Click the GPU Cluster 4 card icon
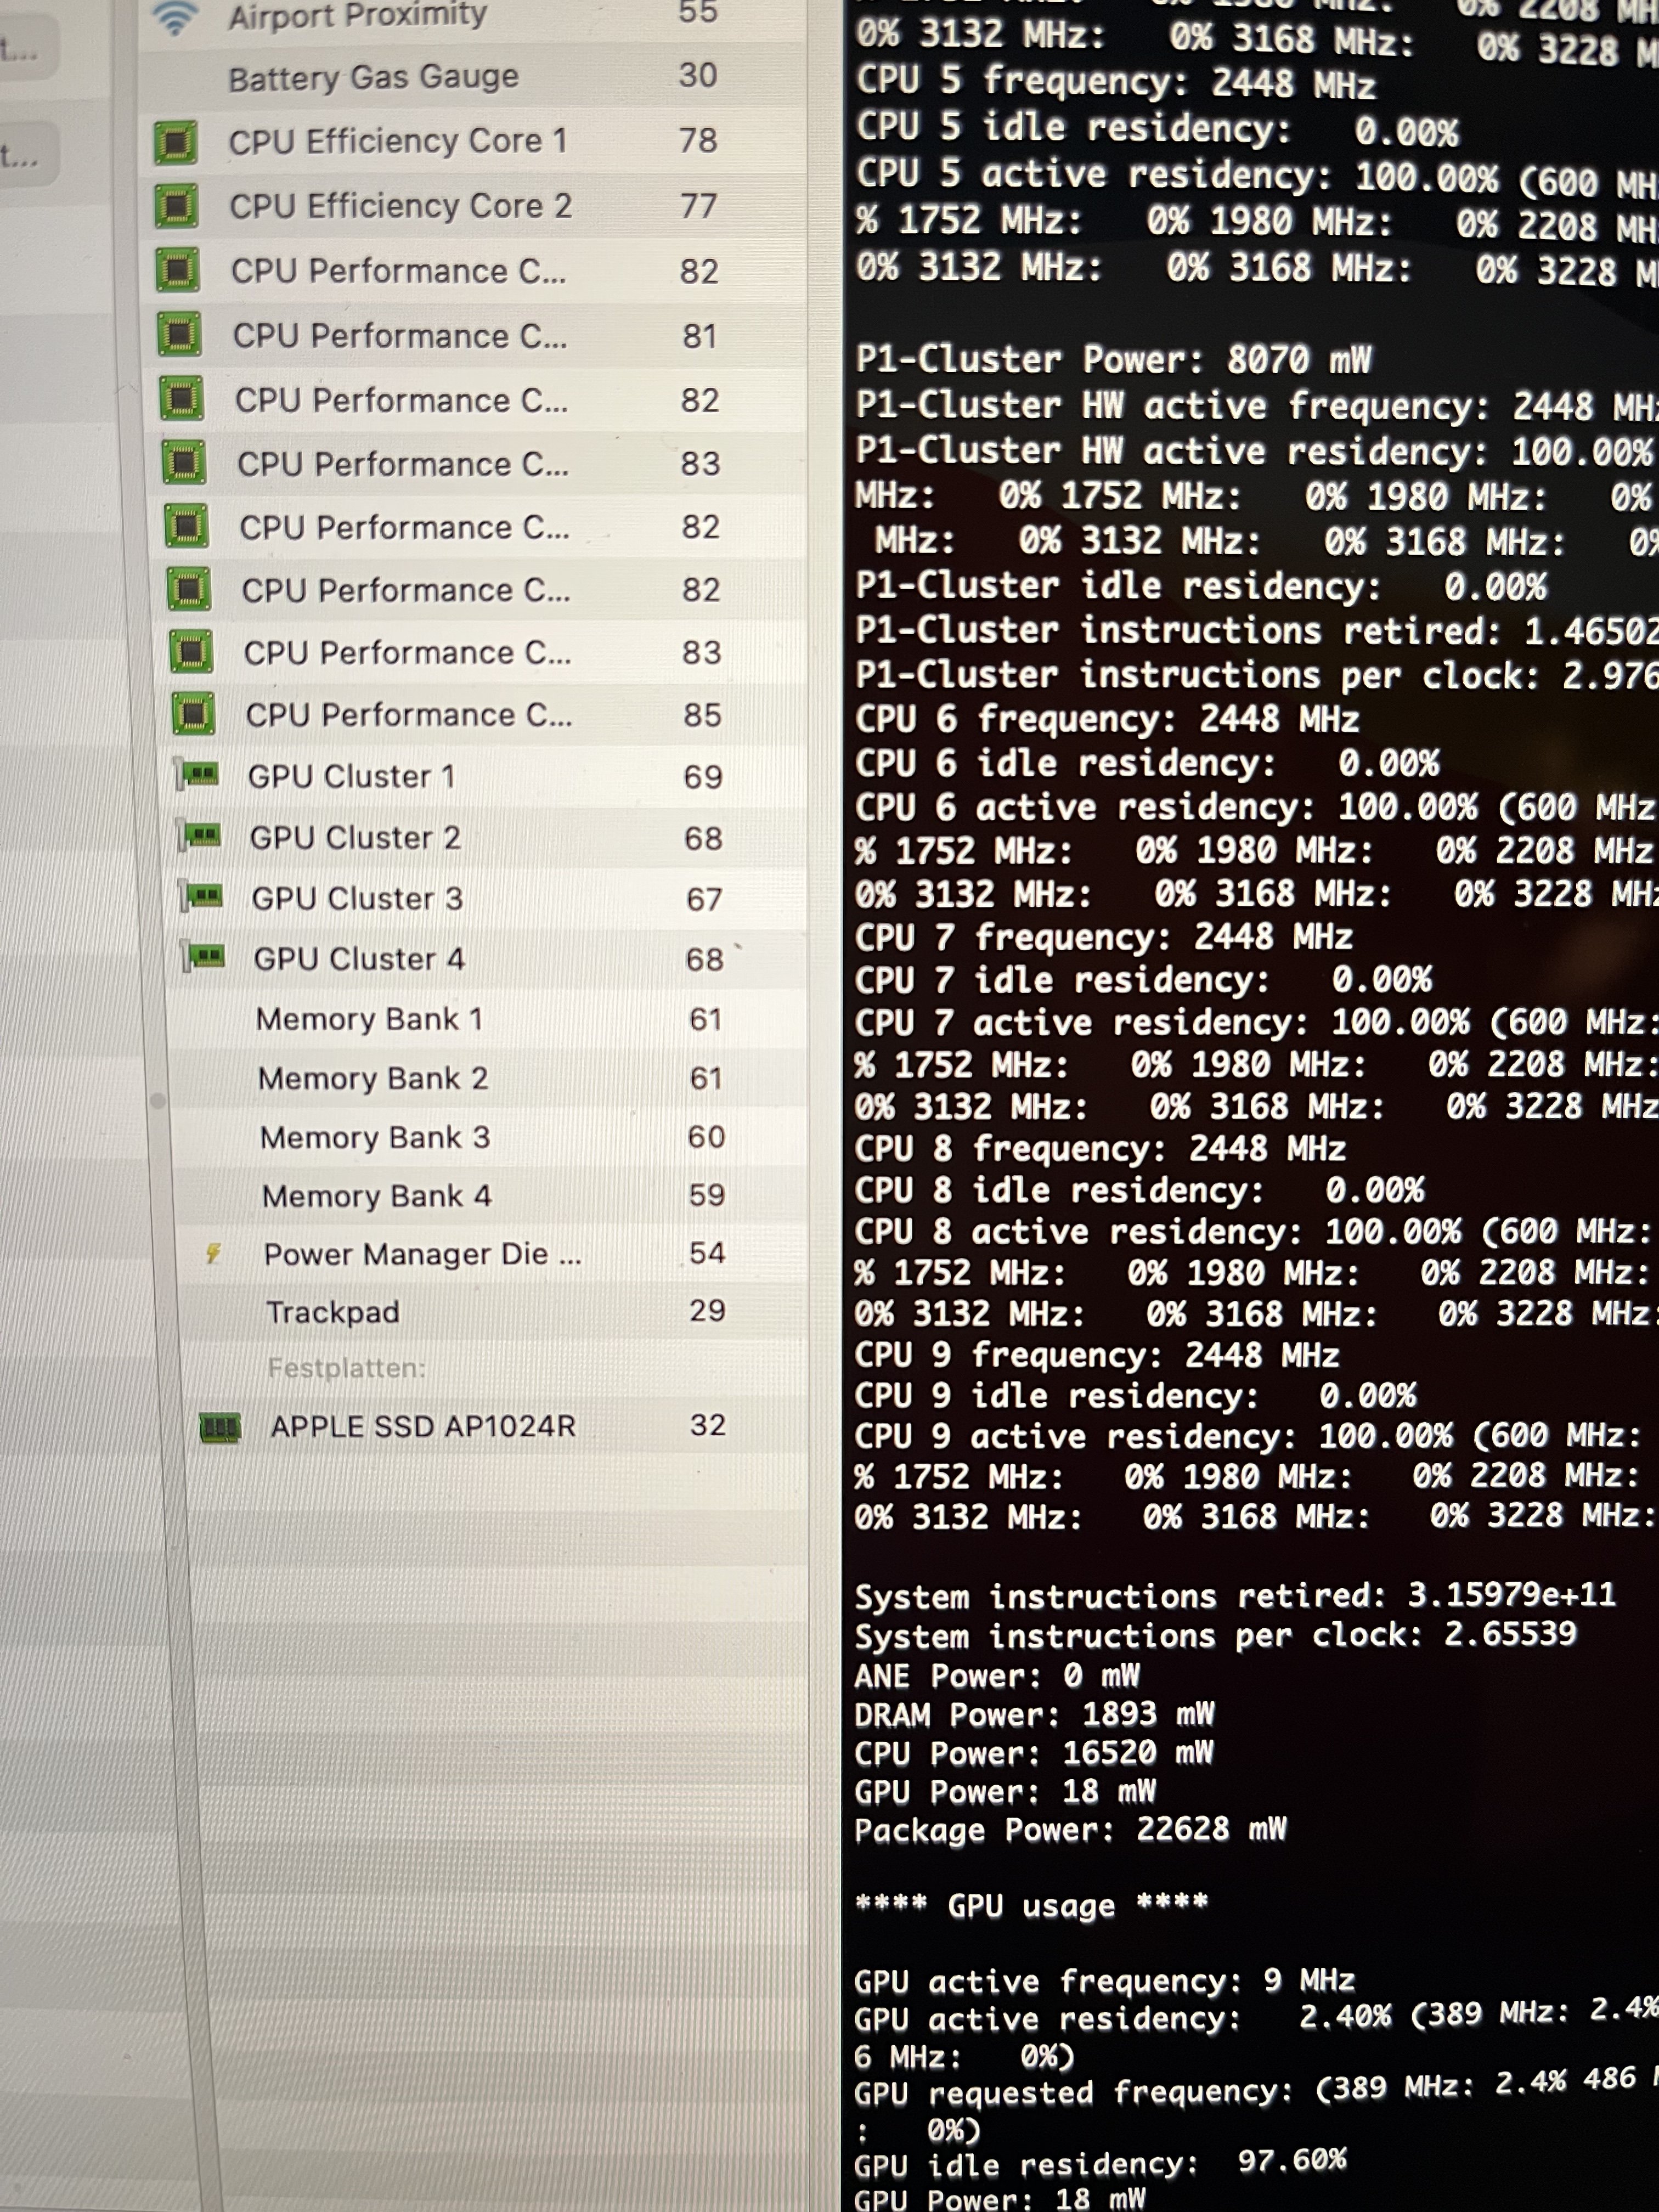 click(x=205, y=957)
